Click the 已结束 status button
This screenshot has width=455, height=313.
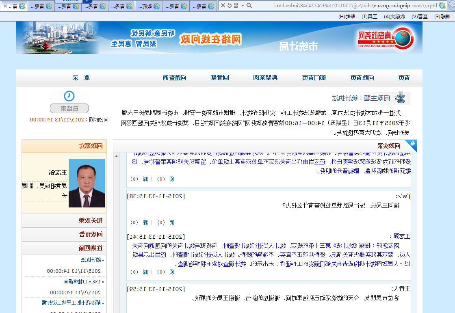click(69, 108)
